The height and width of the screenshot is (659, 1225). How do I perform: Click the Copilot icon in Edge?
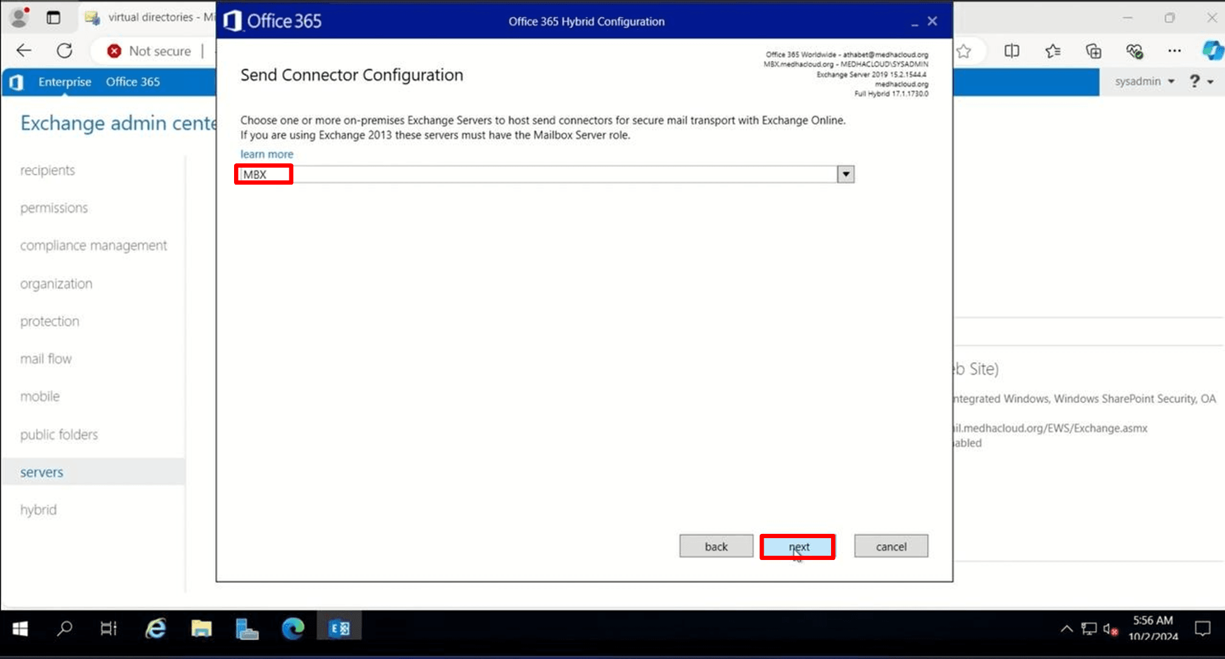(x=1212, y=52)
